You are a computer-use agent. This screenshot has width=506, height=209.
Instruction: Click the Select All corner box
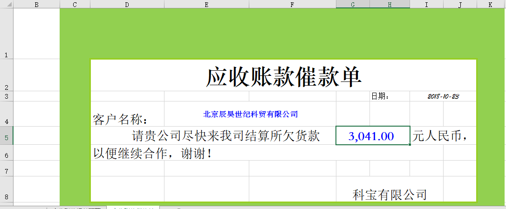point(7,4)
